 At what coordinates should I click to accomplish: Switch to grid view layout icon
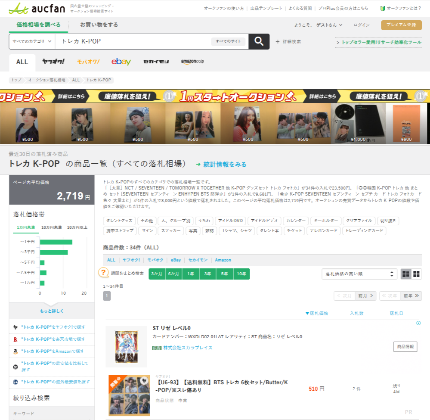[416, 274]
